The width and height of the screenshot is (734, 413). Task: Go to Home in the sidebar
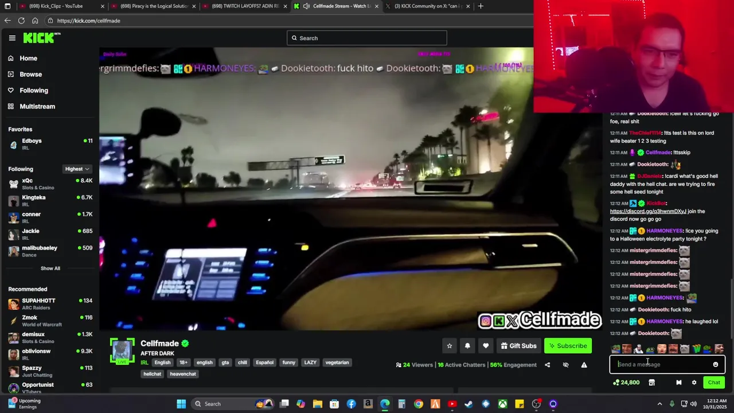[x=28, y=59]
